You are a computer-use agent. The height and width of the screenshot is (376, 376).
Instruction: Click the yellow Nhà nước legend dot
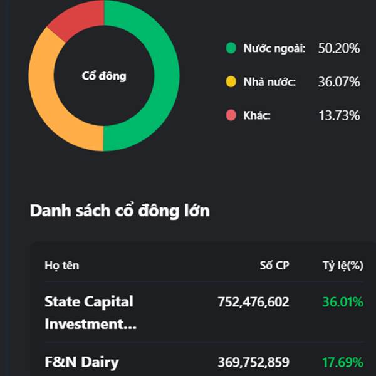(231, 82)
